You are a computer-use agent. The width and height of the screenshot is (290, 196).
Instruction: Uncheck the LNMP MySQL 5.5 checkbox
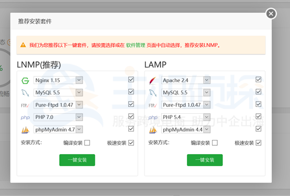tap(131, 92)
